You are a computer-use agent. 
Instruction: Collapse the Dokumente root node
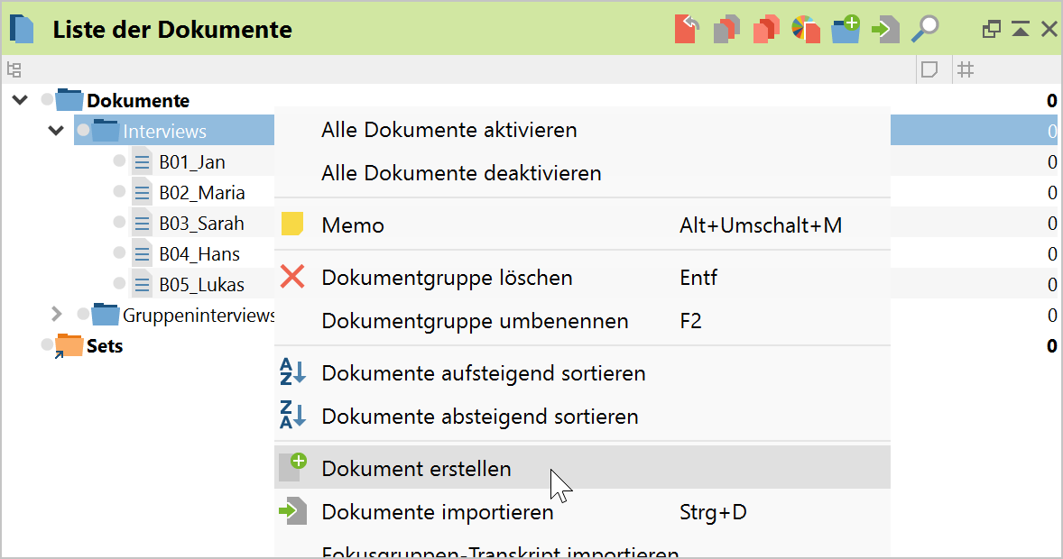pyautogui.click(x=20, y=100)
